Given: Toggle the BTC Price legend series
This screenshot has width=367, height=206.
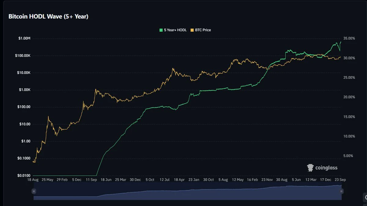Looking at the screenshot, I should coord(201,30).
